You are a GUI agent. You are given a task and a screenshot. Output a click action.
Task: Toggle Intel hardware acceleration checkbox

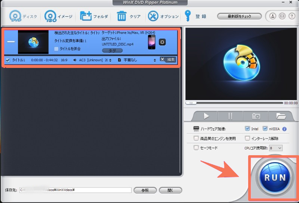pyautogui.click(x=247, y=129)
